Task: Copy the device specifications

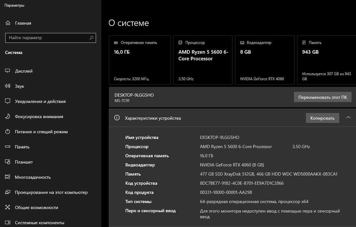Action: pos(322,118)
